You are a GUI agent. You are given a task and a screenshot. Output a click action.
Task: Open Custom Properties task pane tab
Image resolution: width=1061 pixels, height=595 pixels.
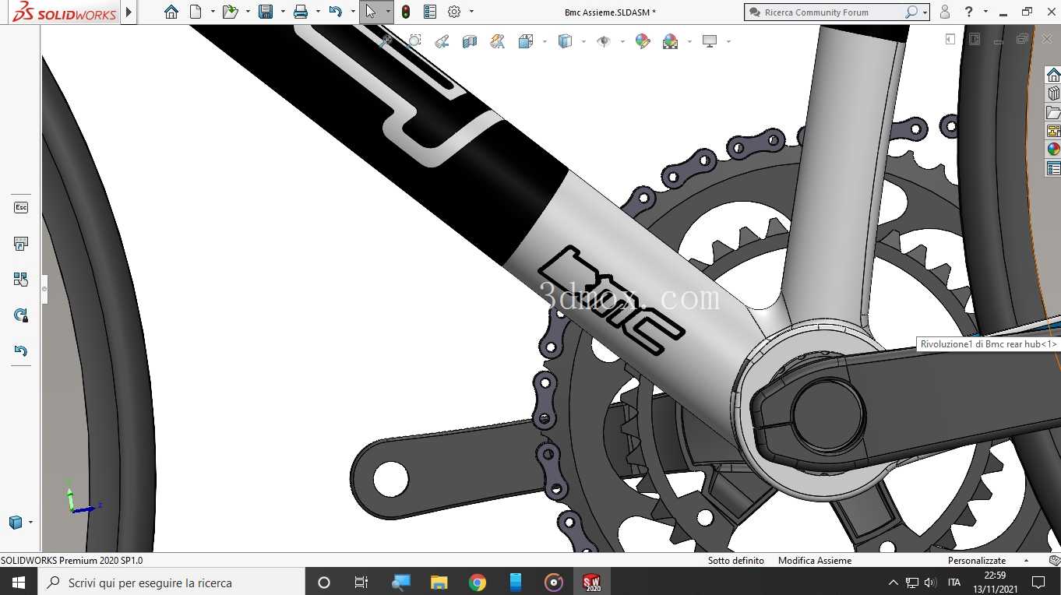pyautogui.click(x=1053, y=168)
